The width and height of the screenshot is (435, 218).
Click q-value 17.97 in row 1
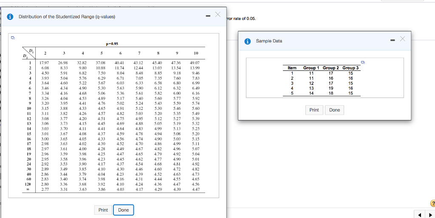pyautogui.click(x=44, y=63)
